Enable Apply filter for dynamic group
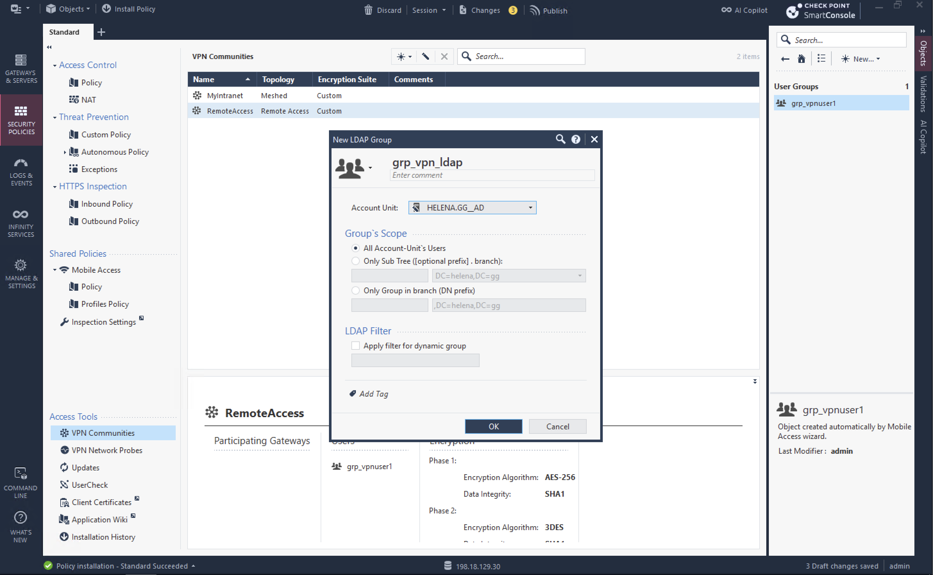Image resolution: width=933 pixels, height=575 pixels. pos(355,346)
